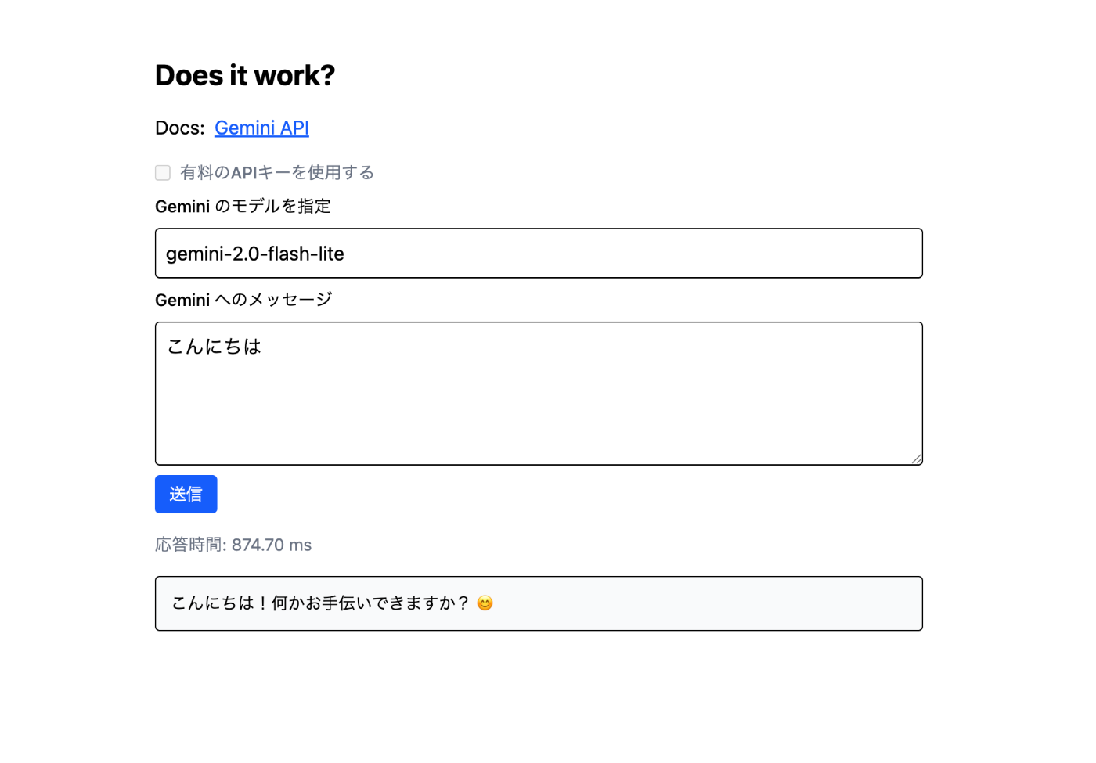1096x763 pixels.
Task: Click the こんにちは text in the message box
Action: (215, 347)
